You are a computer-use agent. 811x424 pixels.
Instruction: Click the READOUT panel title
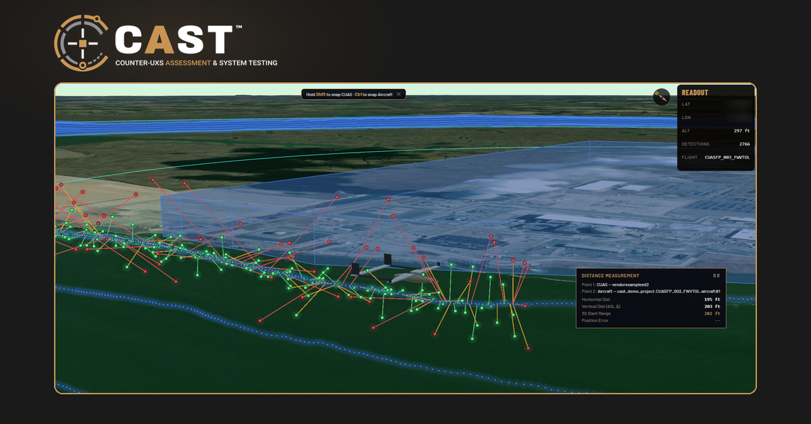tap(695, 92)
